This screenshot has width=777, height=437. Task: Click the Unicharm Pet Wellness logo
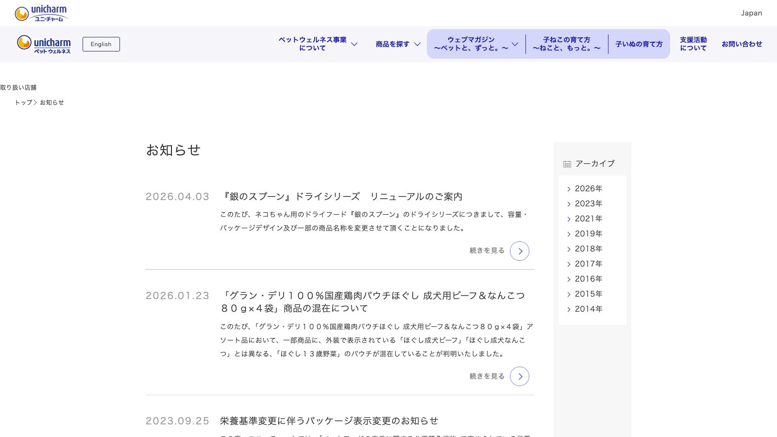pyautogui.click(x=44, y=44)
